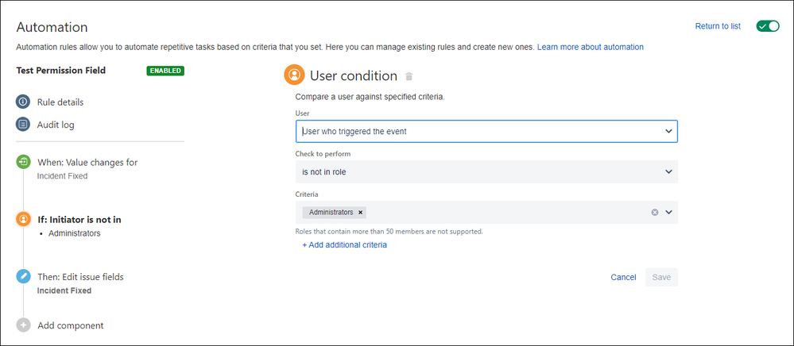794x346 pixels.
Task: Delete condition using trash icon
Action: 409,76
